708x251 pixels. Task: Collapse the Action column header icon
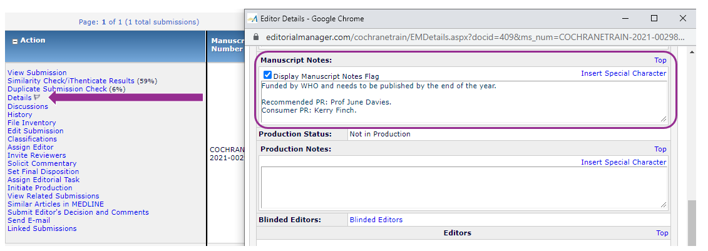coord(15,41)
